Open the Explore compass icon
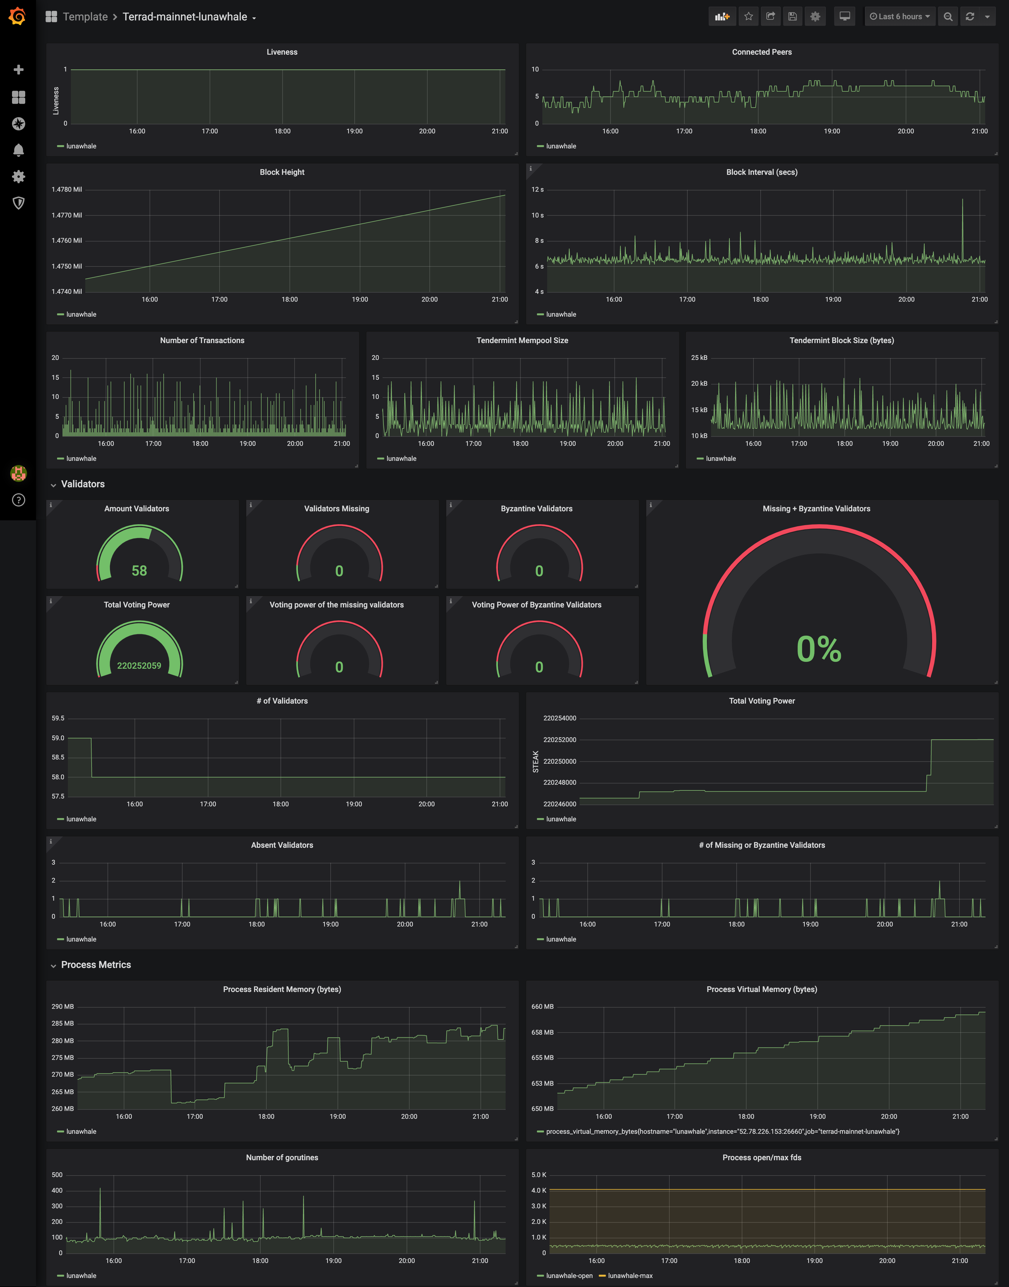This screenshot has width=1009, height=1287. (x=18, y=123)
